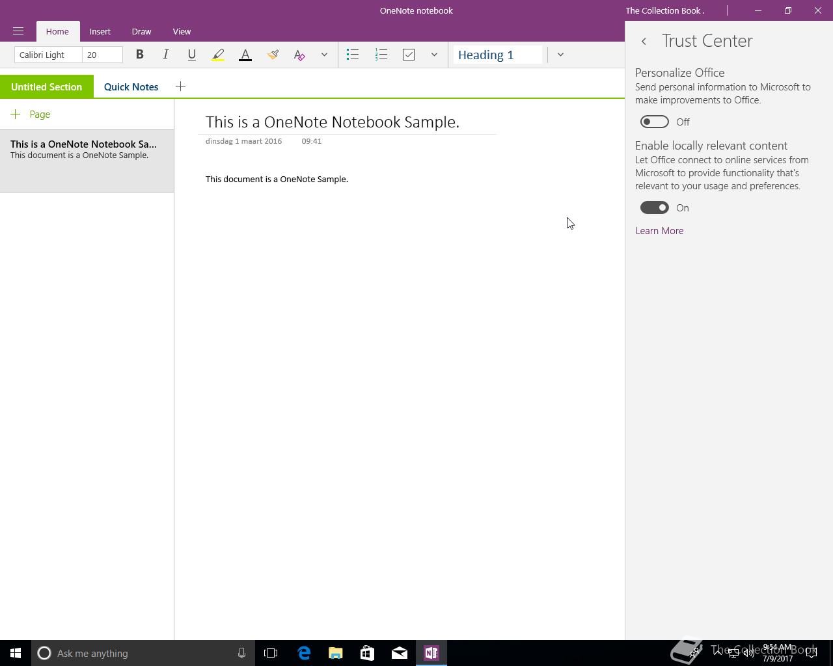833x666 pixels.
Task: Open the Action Center notifications icon
Action: point(812,653)
